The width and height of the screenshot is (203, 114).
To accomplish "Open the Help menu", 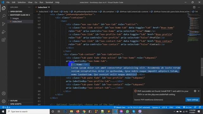I will click(57, 2).
